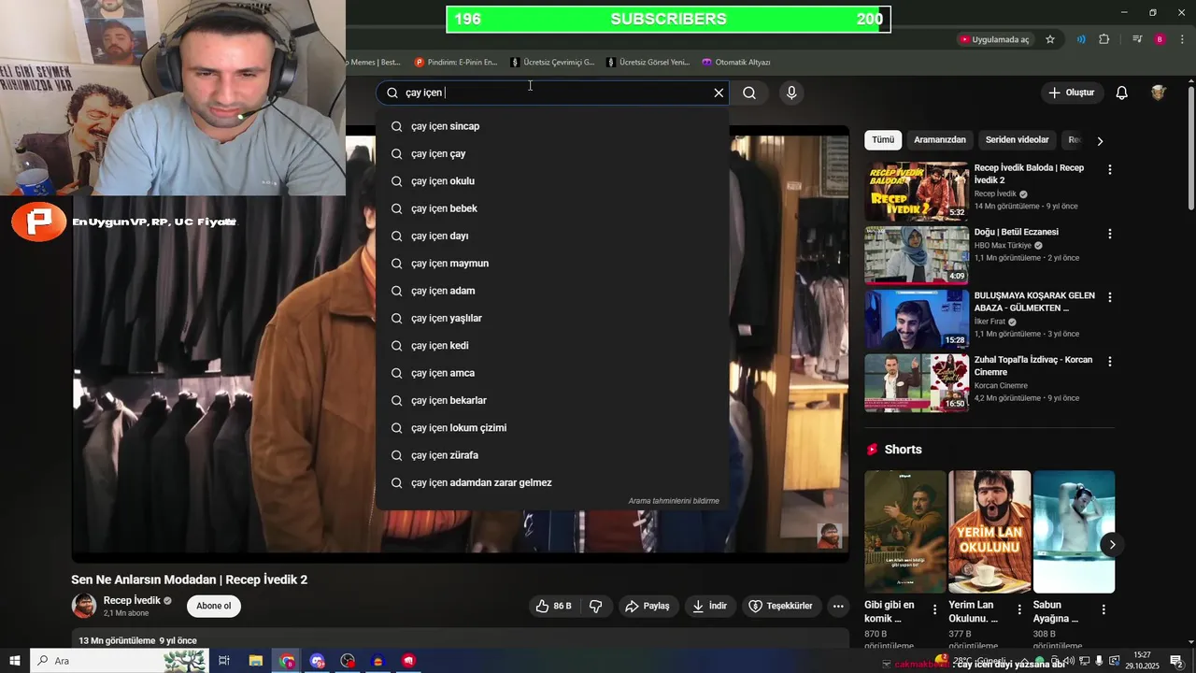Choose suggestion çay içen lokum çizimi
This screenshot has width=1196, height=673.
(552, 428)
